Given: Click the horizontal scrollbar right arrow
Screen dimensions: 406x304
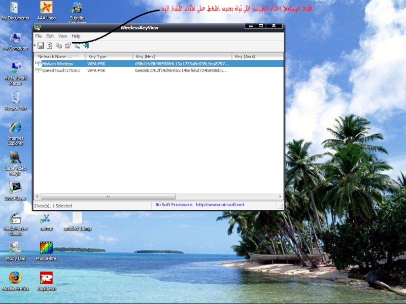Looking at the screenshot, I should pos(280,196).
